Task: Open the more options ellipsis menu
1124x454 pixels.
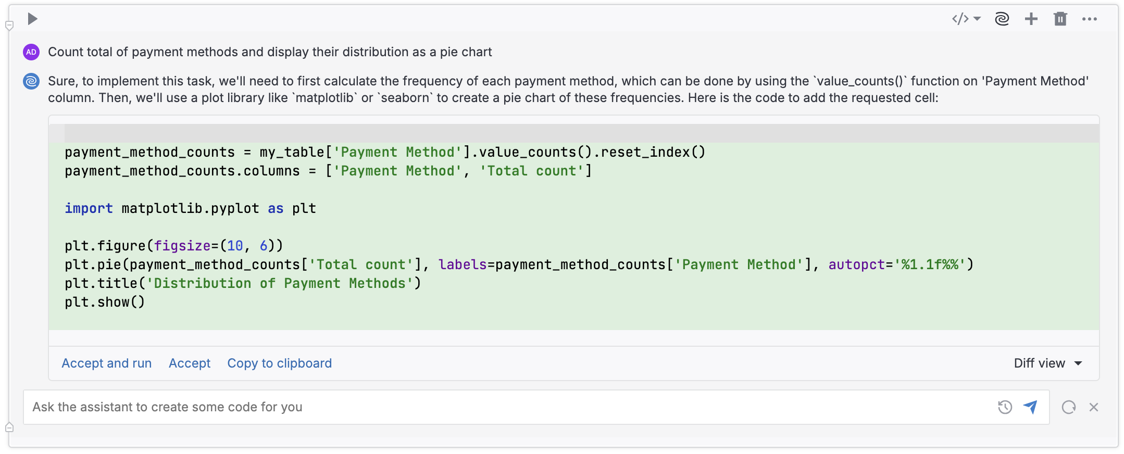Action: point(1089,19)
